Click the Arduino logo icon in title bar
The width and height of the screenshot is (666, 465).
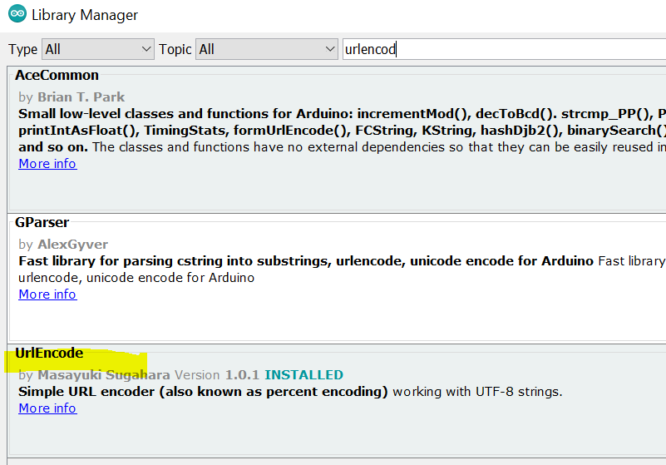[17, 15]
